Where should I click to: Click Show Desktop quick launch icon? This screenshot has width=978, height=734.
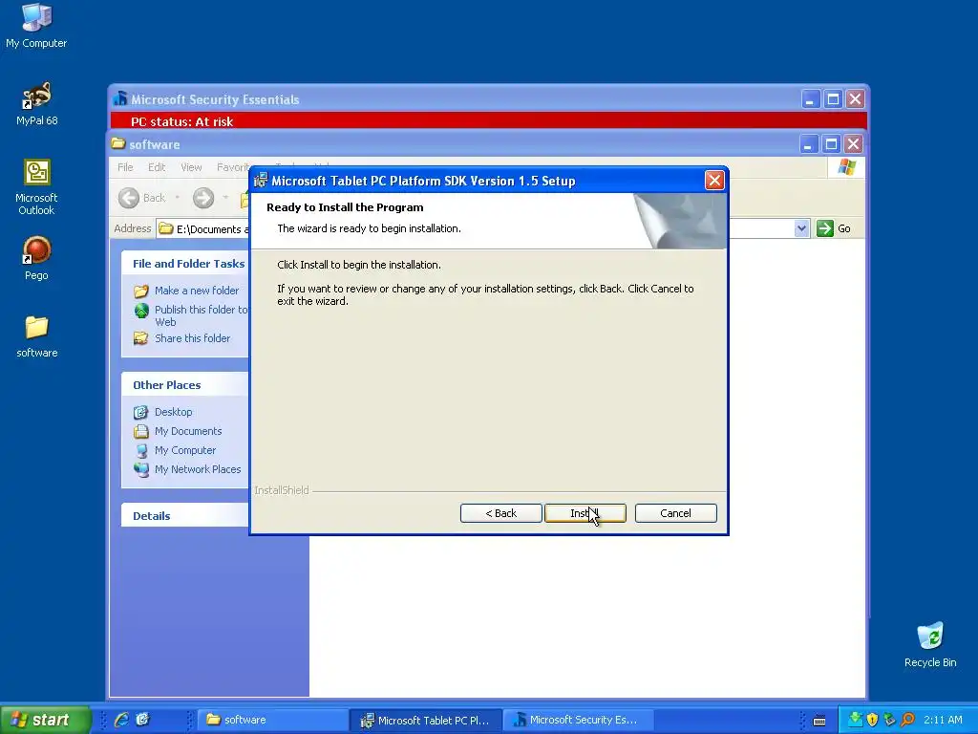(143, 720)
